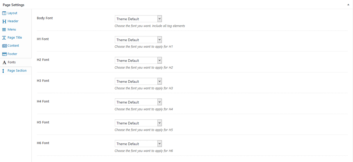353x162 pixels.
Task: Click the Footer icon in sidebar
Action: tap(4, 54)
